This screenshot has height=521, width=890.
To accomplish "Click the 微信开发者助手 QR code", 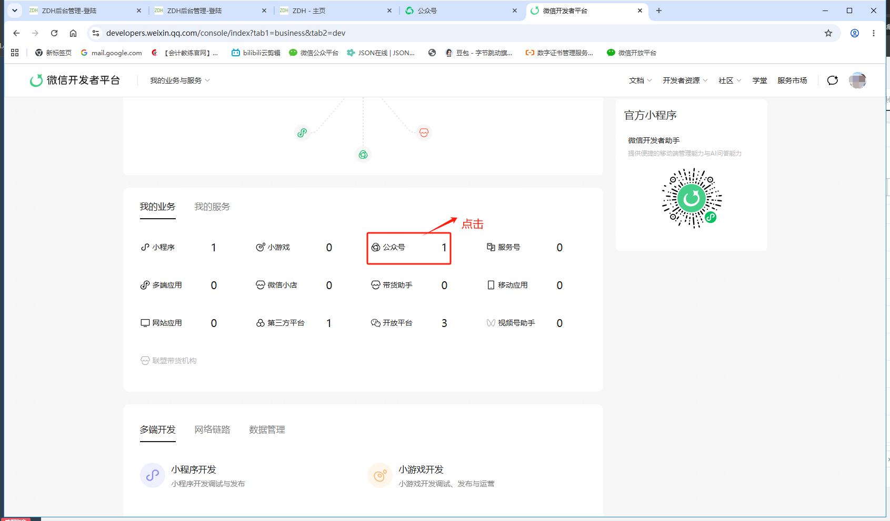I will 692,198.
